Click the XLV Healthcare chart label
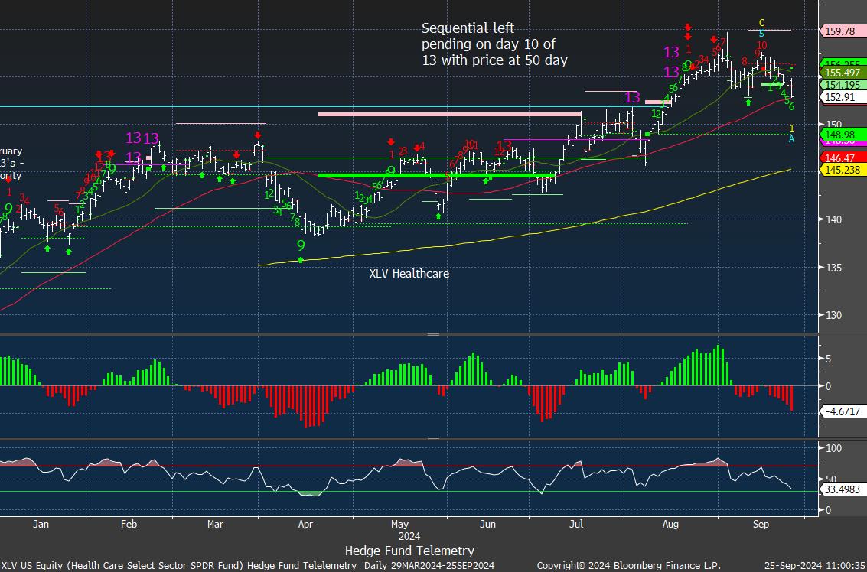The width and height of the screenshot is (867, 572). point(409,273)
